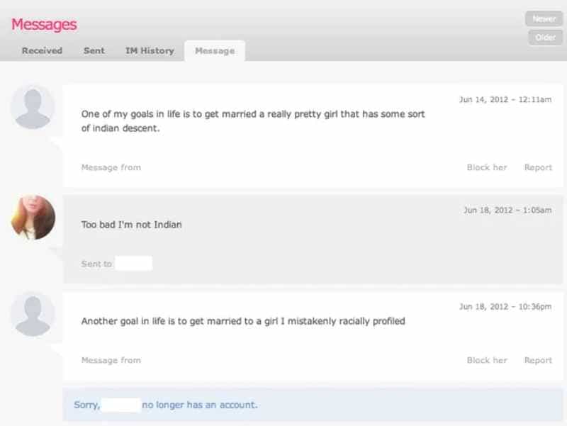Click the Newer button
The height and width of the screenshot is (426, 567).
(x=544, y=19)
